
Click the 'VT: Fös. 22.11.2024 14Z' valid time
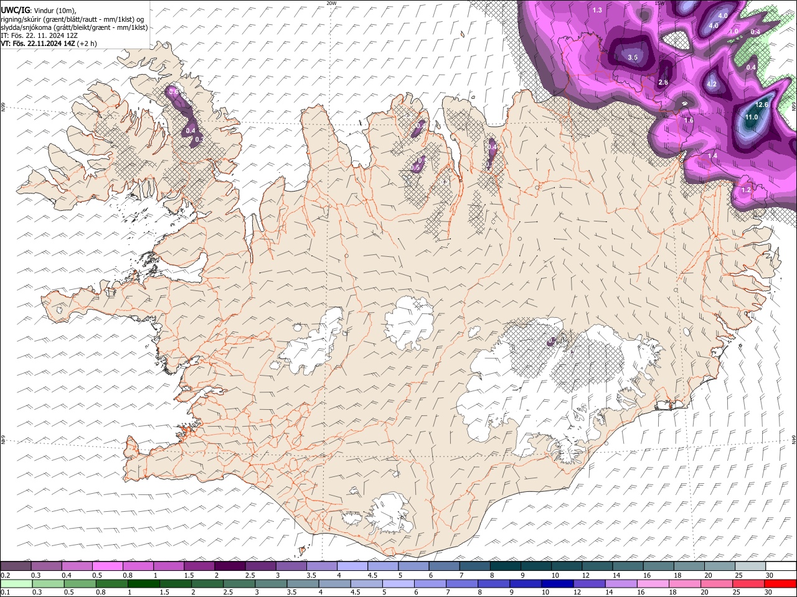coord(37,44)
